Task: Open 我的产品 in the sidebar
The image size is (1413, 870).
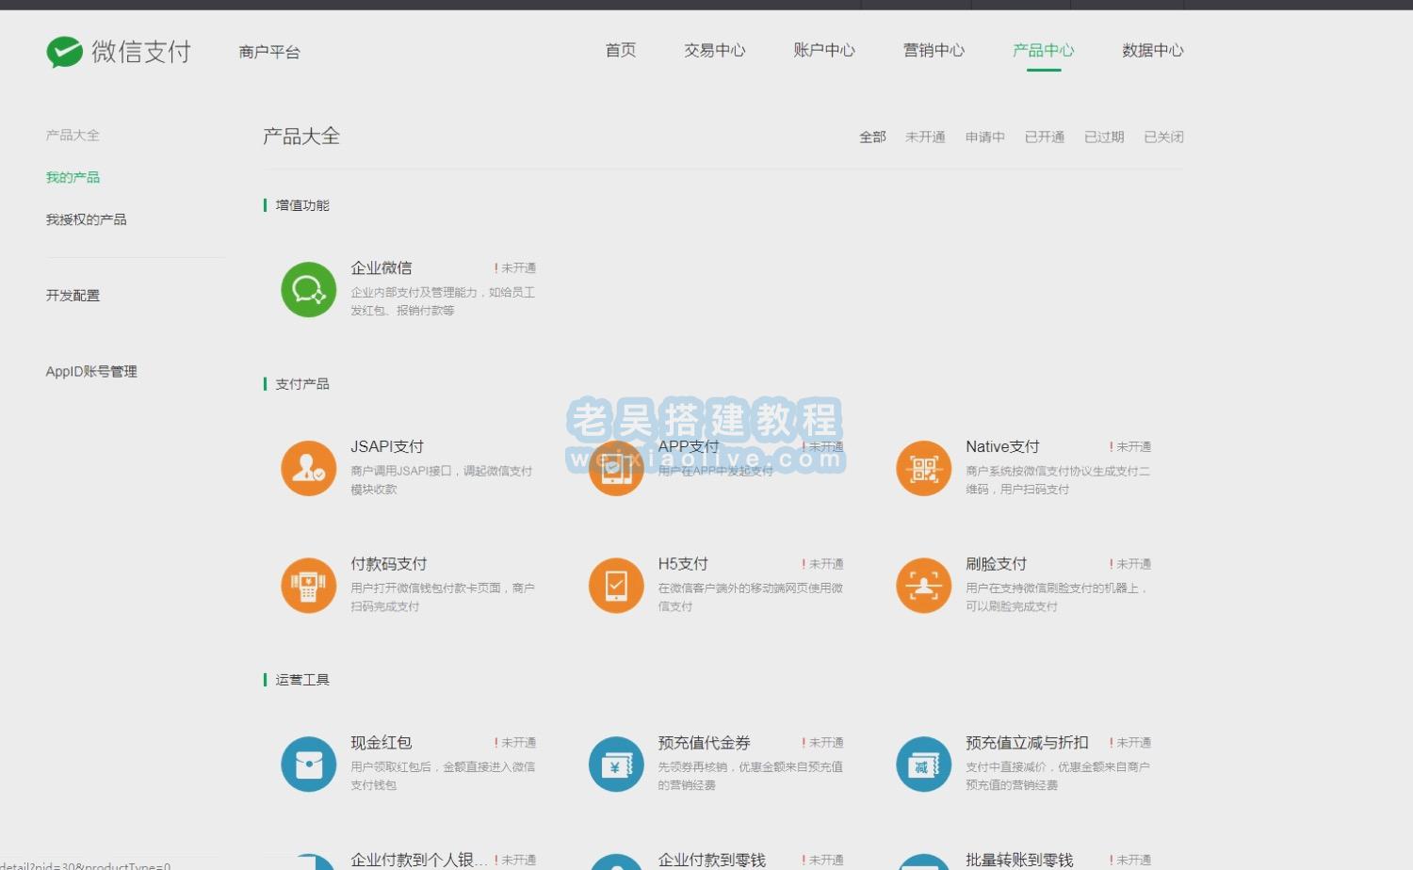Action: click(x=72, y=177)
